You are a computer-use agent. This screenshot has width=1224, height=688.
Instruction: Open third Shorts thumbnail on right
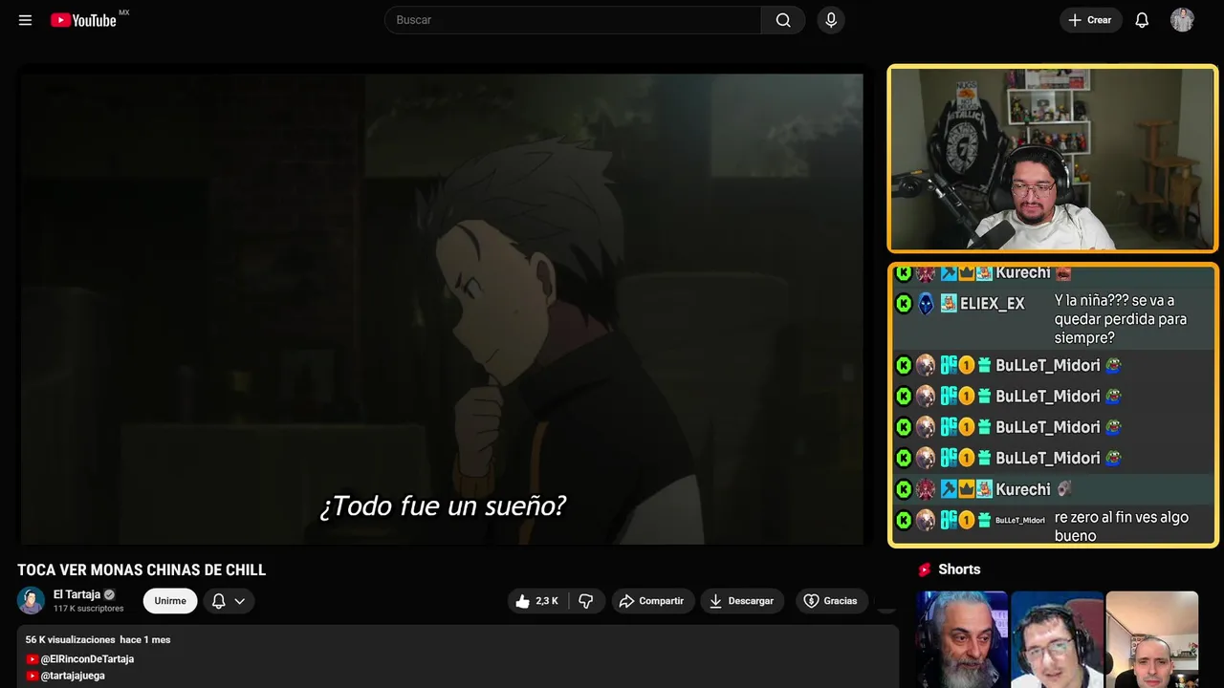pyautogui.click(x=1151, y=639)
